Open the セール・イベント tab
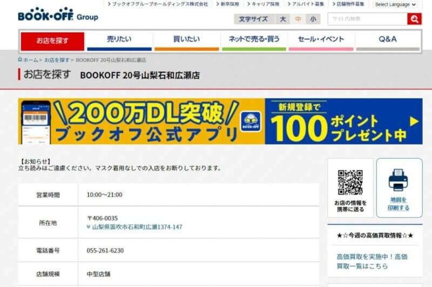432x287 pixels. tap(321, 42)
